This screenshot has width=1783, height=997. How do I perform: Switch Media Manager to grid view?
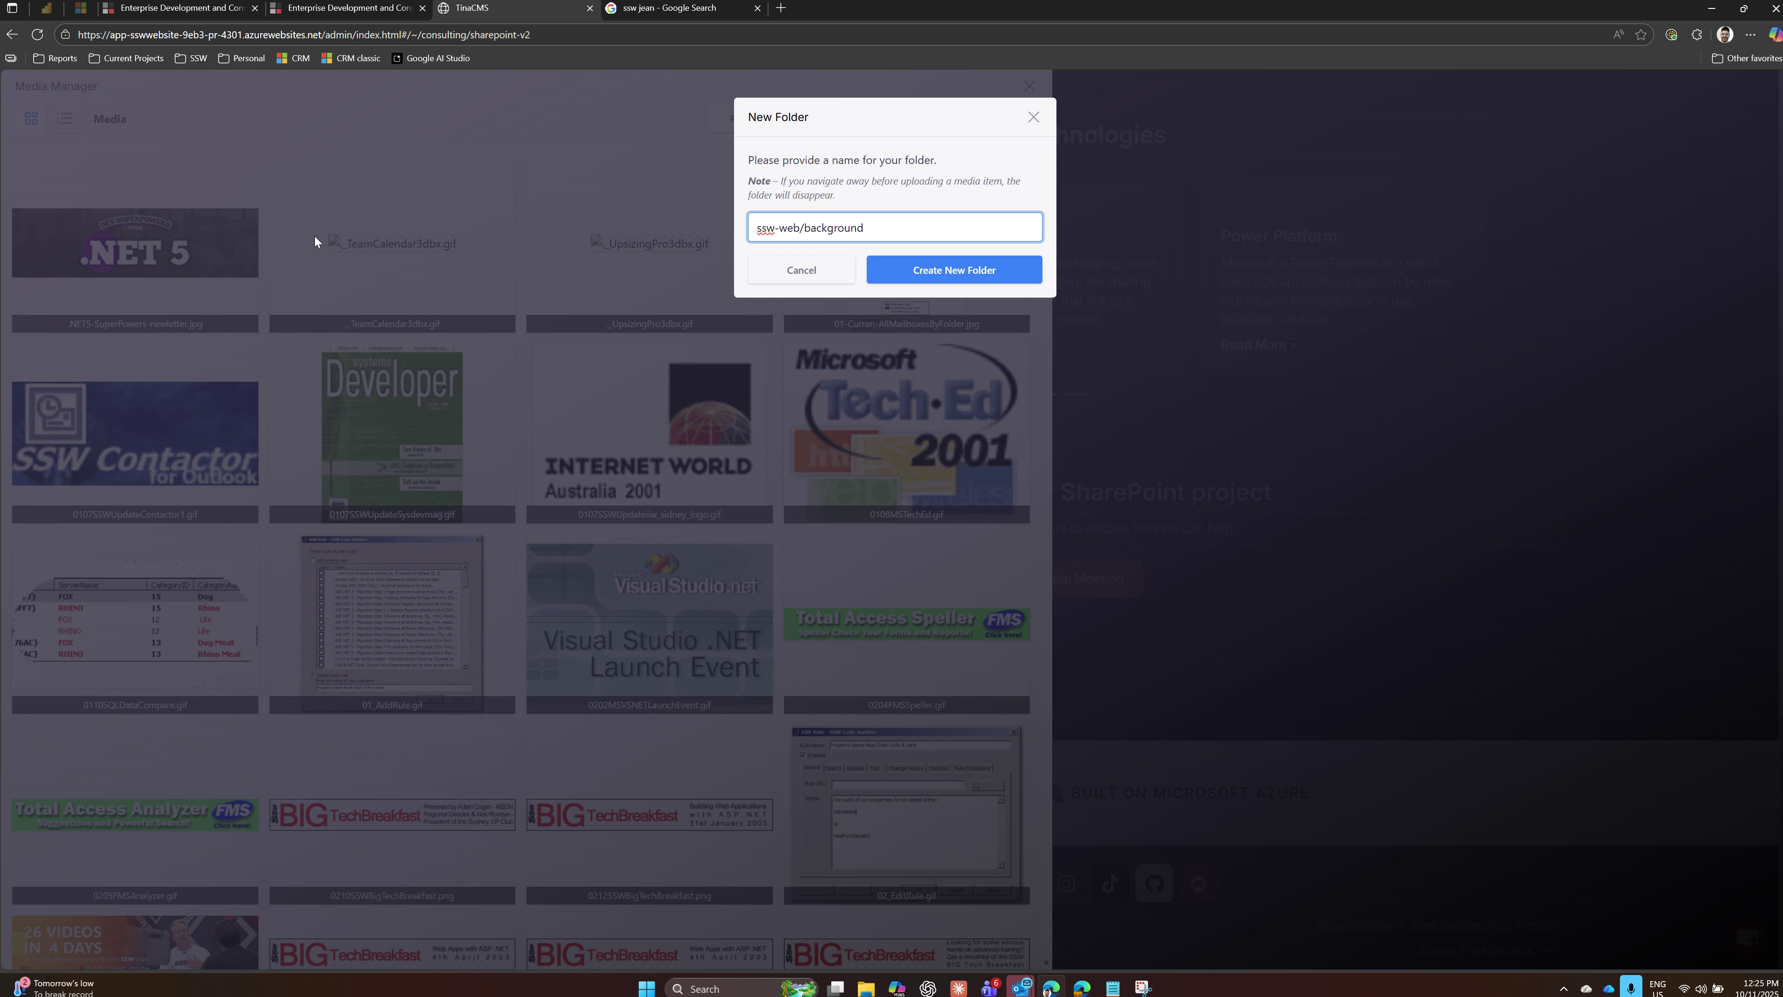point(30,118)
